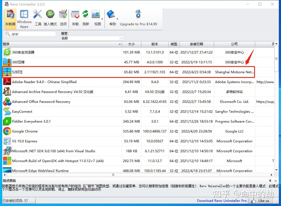Click the vertical scrollbar thumb
281x206 pixels.
coord(277,59)
